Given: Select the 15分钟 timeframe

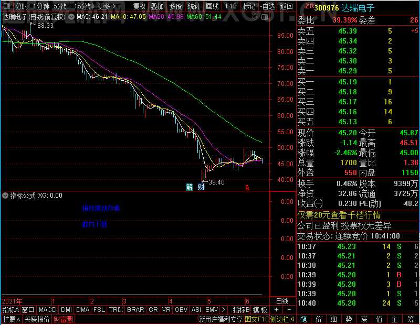Looking at the screenshot, I should coord(84,6).
